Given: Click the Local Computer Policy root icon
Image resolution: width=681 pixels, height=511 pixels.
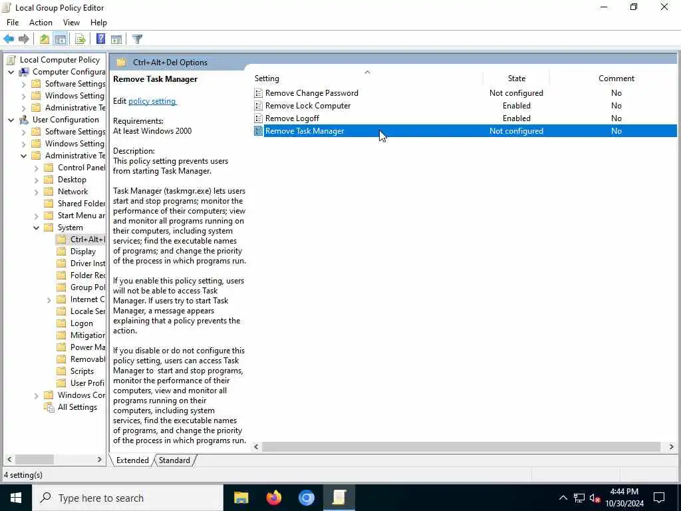Looking at the screenshot, I should [12, 60].
